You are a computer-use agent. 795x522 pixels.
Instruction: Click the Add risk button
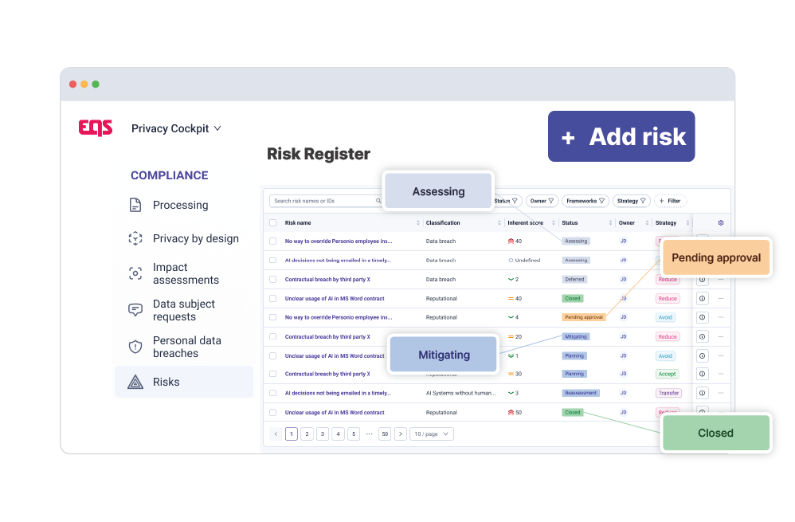(x=621, y=137)
